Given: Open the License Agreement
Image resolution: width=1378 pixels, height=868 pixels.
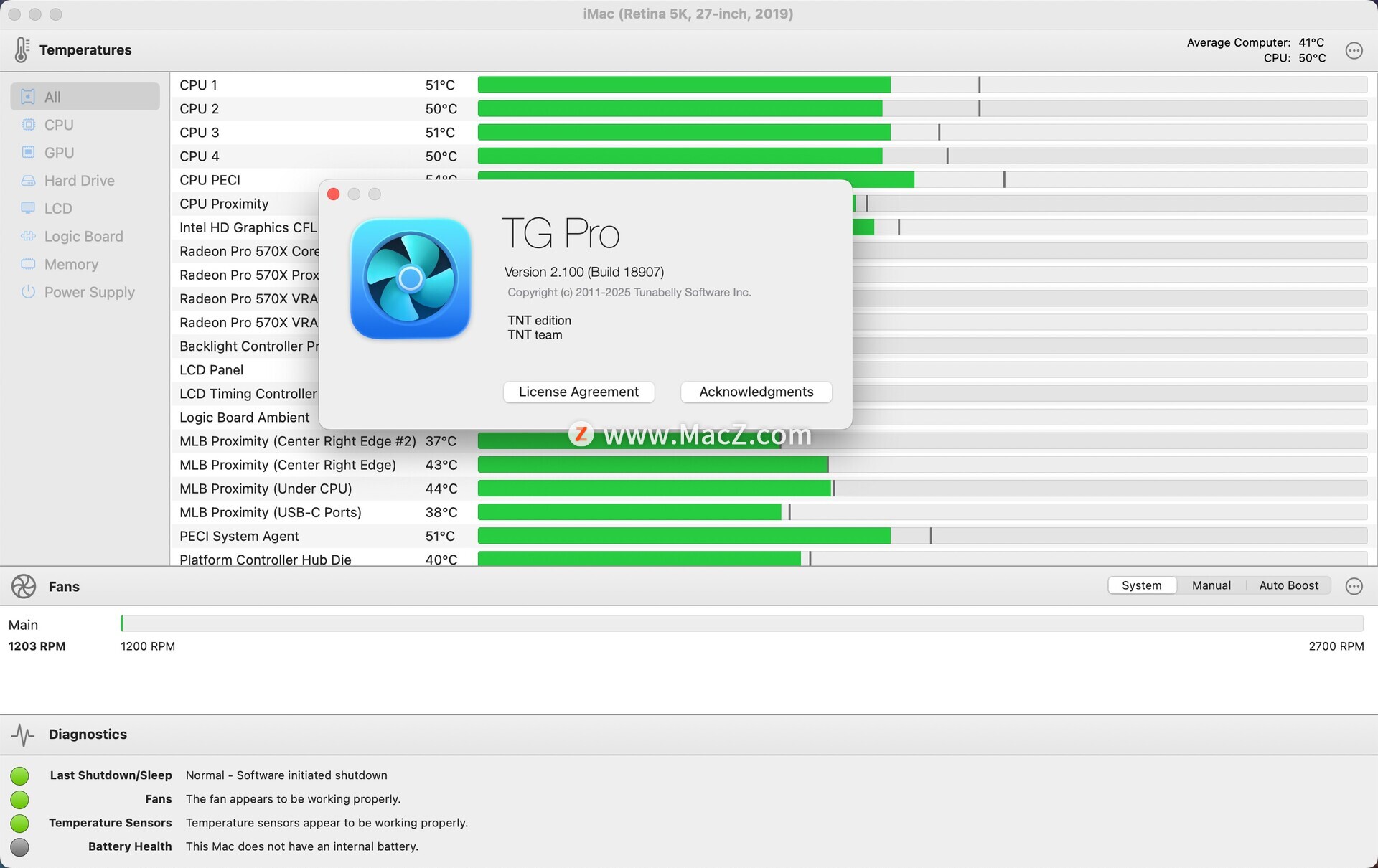Looking at the screenshot, I should (x=578, y=392).
